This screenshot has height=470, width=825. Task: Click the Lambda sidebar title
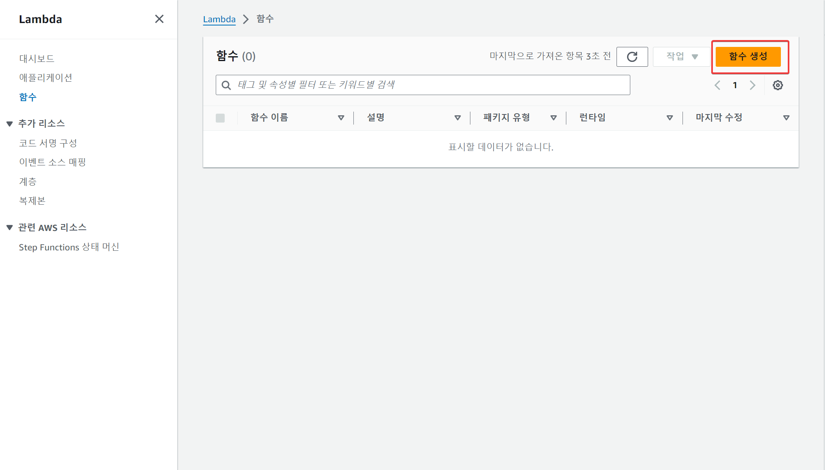point(40,19)
